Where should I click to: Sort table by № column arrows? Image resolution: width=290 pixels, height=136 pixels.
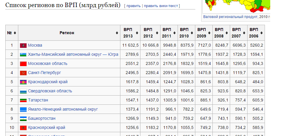(x=15, y=33)
